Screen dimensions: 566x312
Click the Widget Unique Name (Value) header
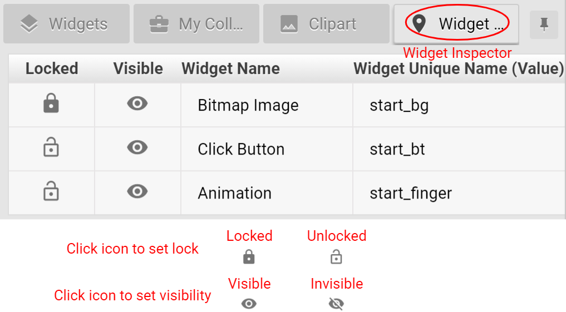(459, 68)
